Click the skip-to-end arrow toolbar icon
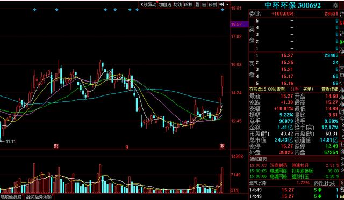 pos(221,4)
